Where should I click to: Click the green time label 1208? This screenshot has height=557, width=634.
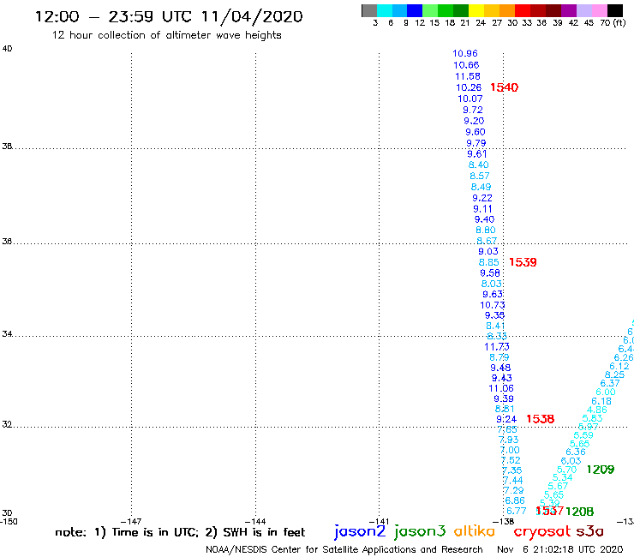click(579, 512)
